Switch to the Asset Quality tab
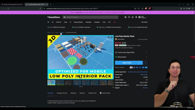 (105, 93)
